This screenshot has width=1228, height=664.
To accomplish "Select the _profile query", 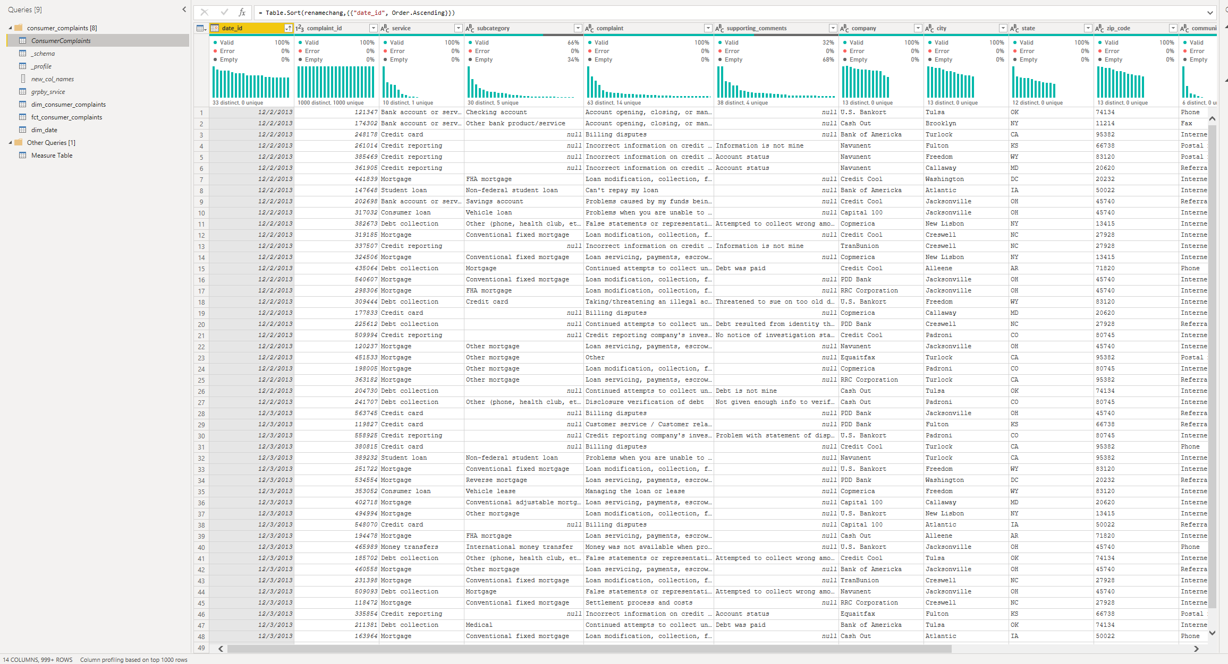I will [98, 66].
